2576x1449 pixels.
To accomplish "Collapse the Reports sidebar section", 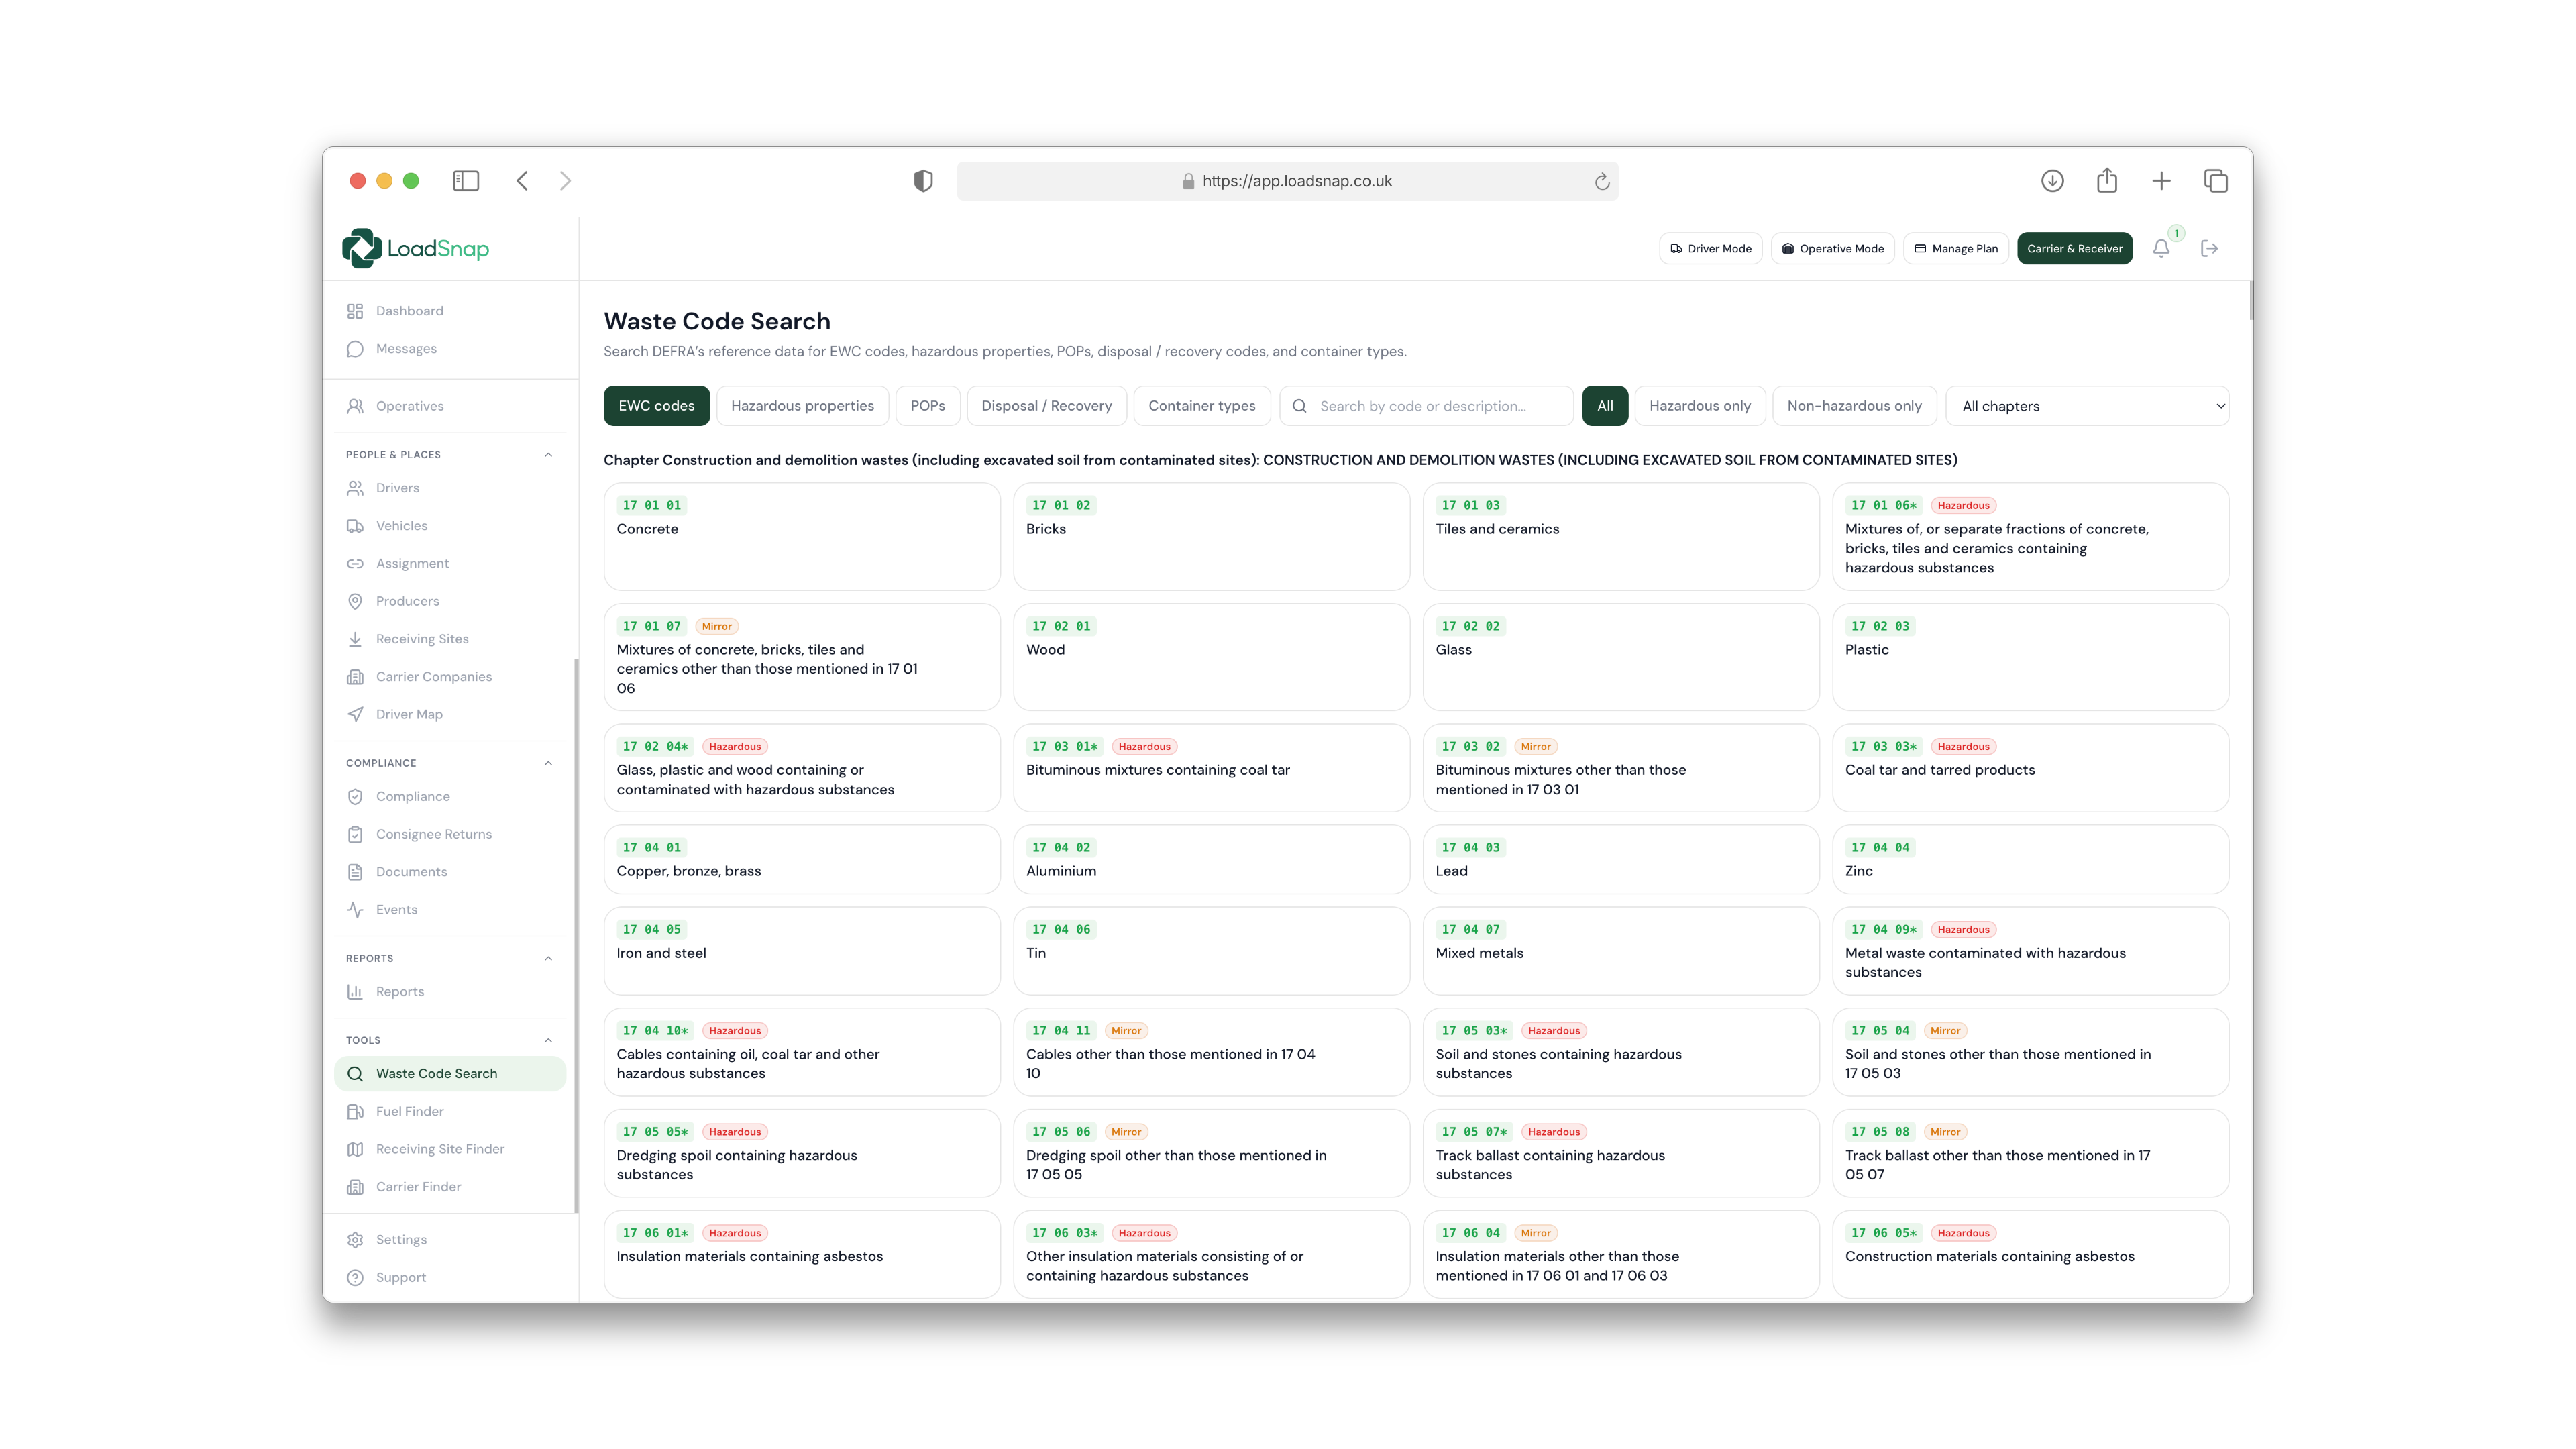I will pyautogui.click(x=548, y=959).
